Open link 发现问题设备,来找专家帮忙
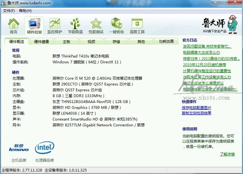 207,46
